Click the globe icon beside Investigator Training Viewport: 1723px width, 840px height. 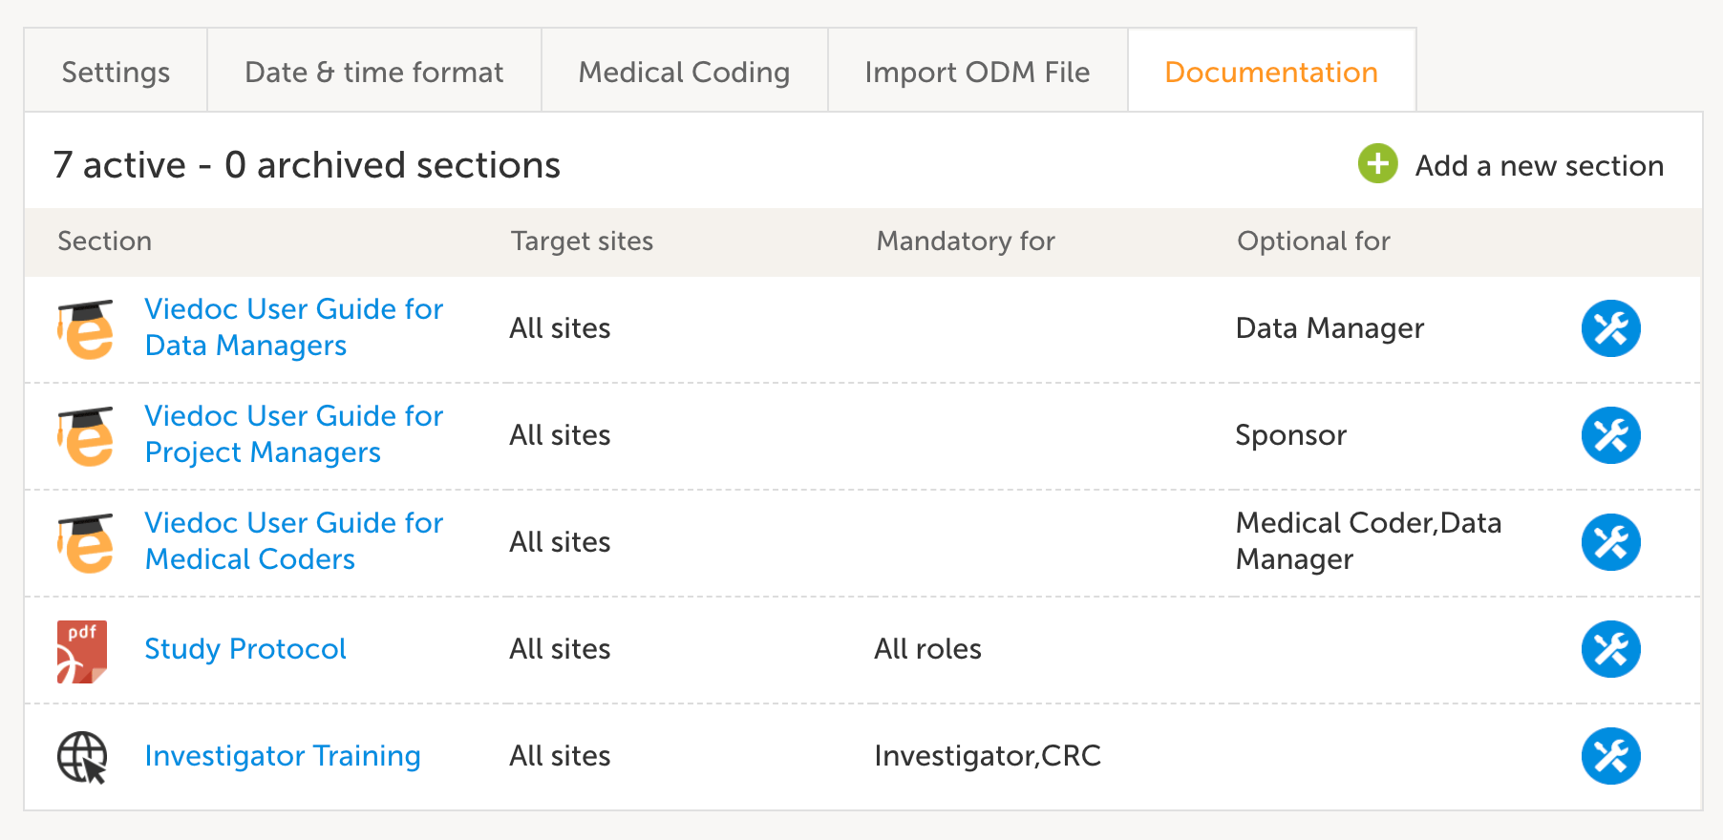coord(82,757)
